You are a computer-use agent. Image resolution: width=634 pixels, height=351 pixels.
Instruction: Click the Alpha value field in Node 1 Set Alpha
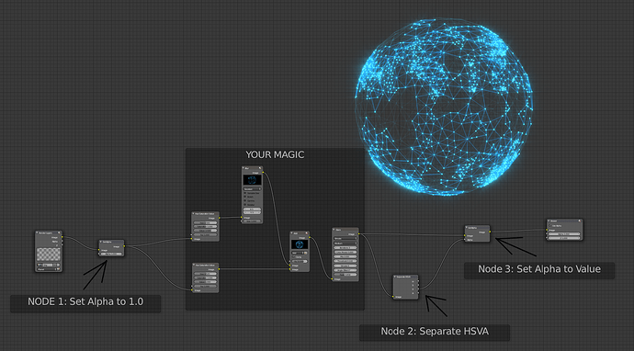coord(111,254)
